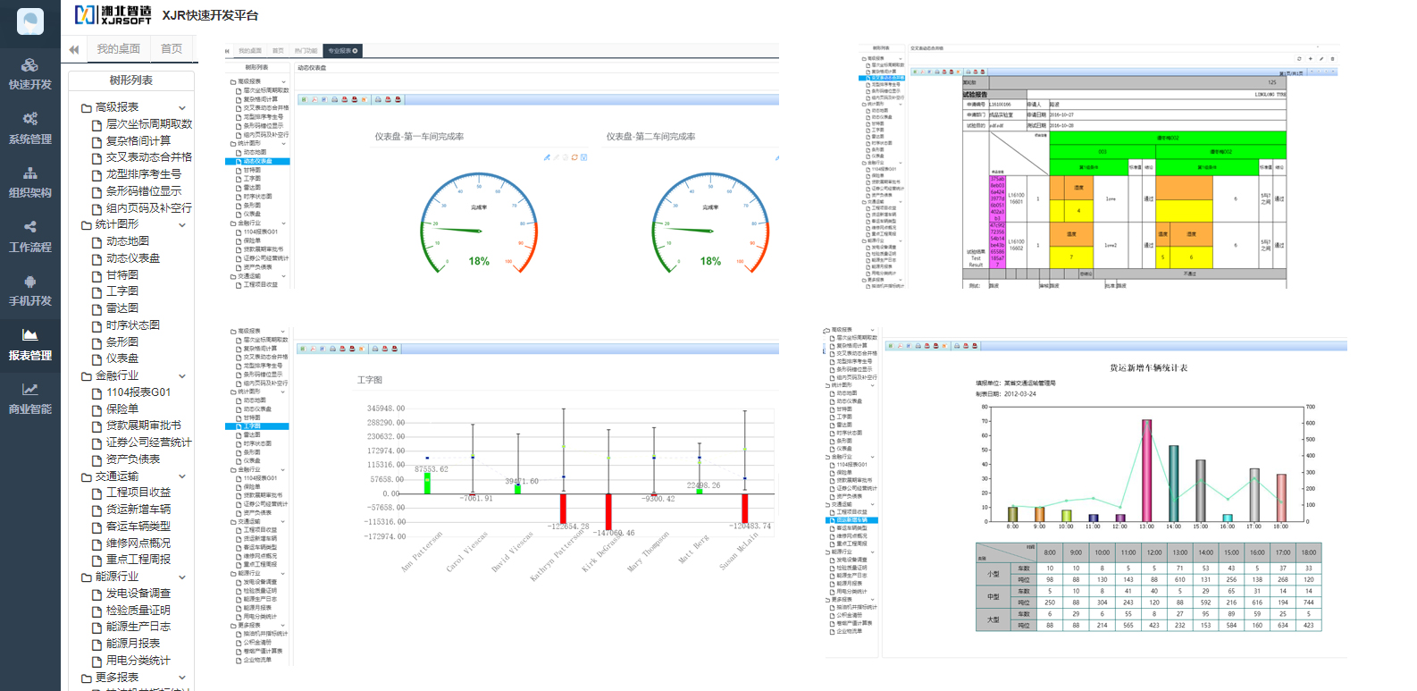Open the 手机开发 sidebar module
Image resolution: width=1417 pixels, height=691 pixels.
pos(30,291)
